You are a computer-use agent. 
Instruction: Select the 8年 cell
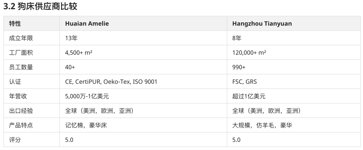click(294, 38)
